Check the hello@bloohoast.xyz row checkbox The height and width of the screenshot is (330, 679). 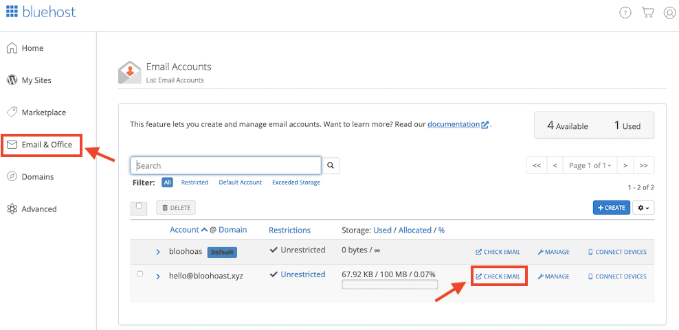[x=140, y=274]
